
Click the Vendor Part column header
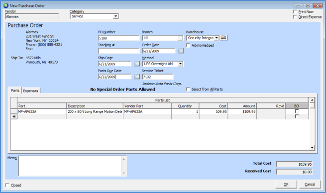[147, 106]
